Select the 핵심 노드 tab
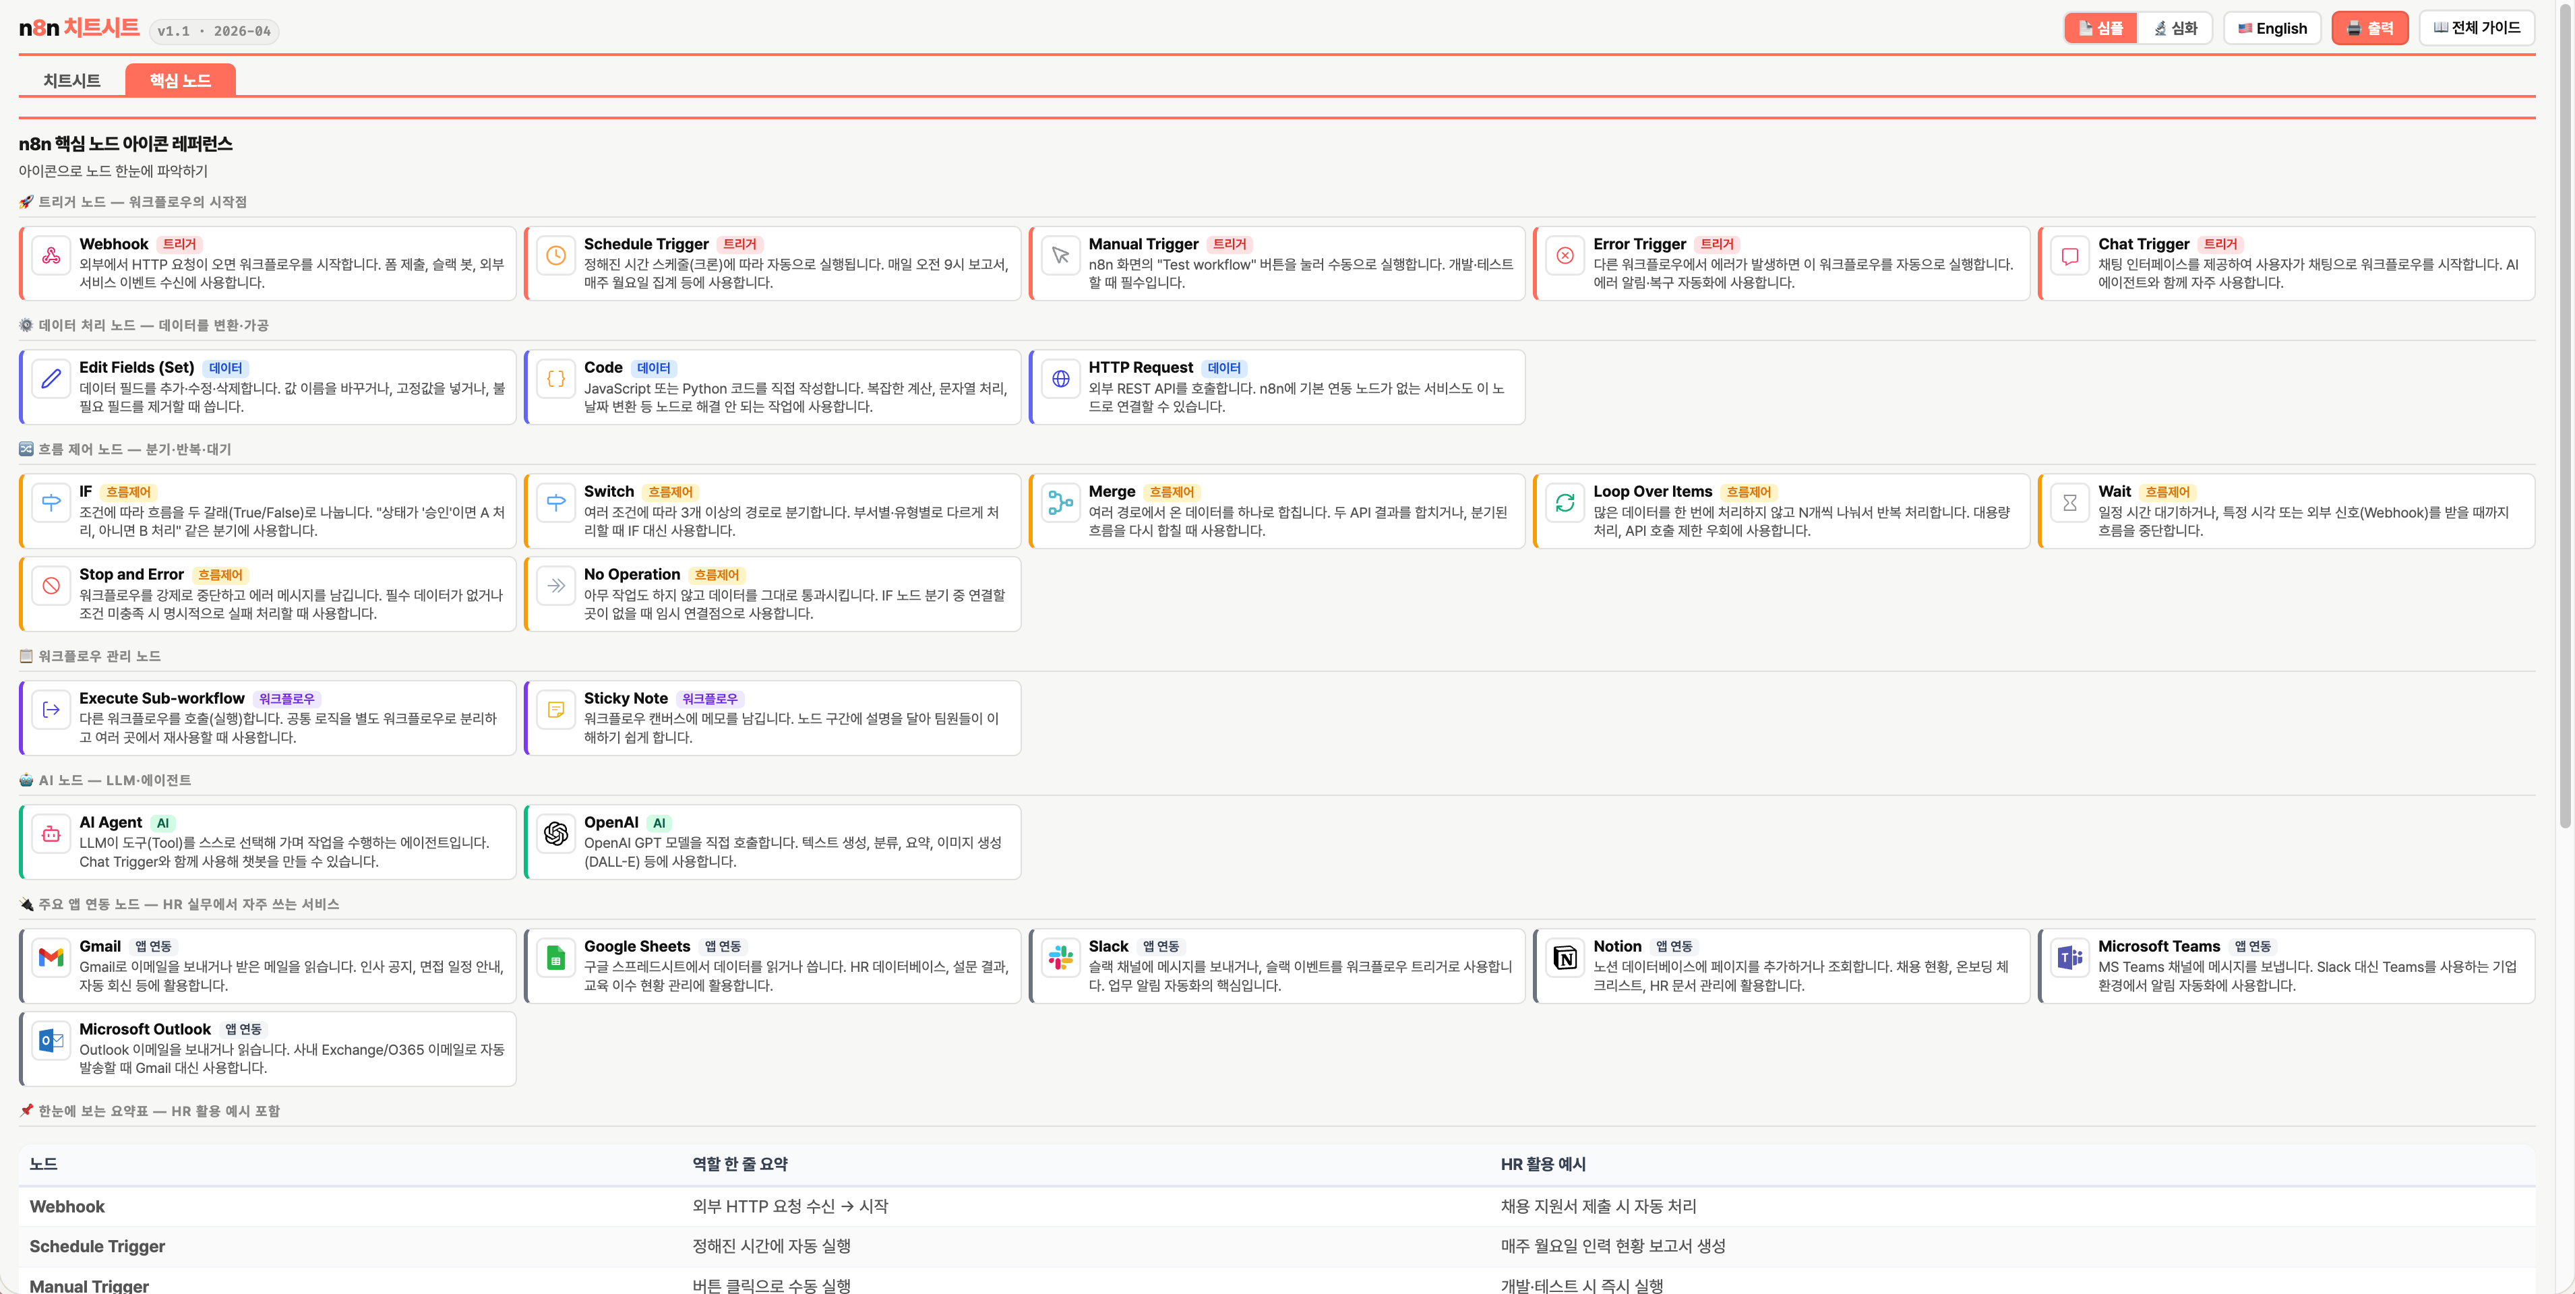The height and width of the screenshot is (1294, 2575). tap(180, 81)
